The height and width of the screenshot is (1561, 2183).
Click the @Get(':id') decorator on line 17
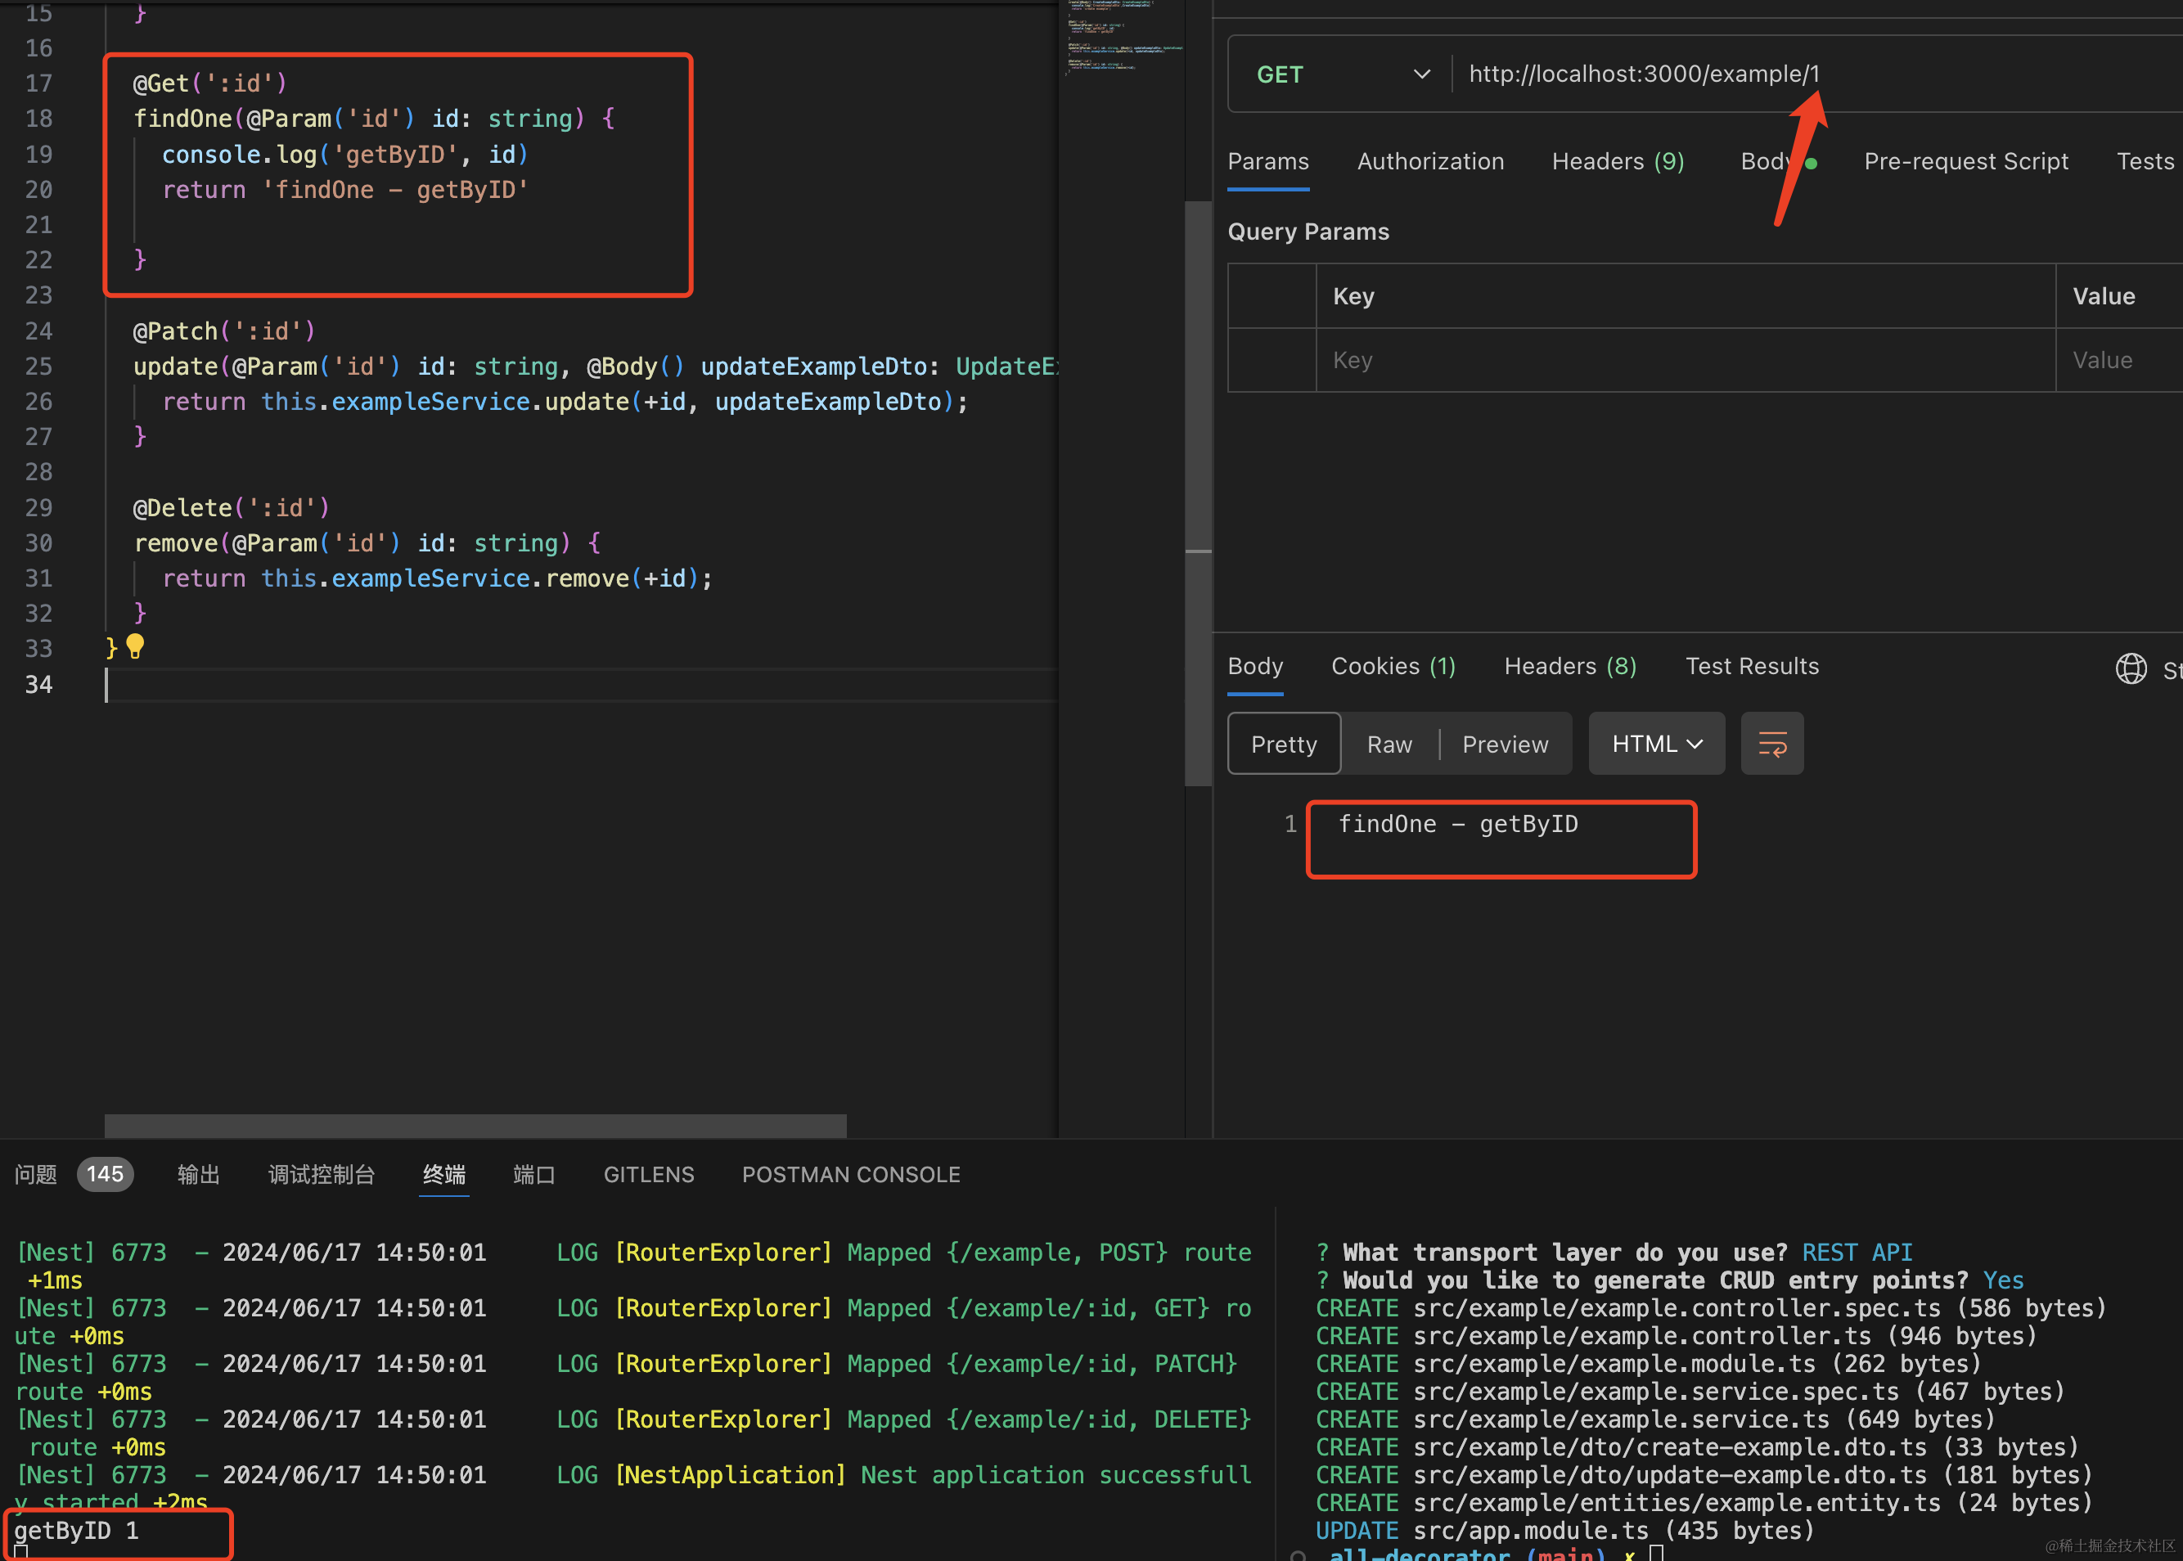[209, 83]
